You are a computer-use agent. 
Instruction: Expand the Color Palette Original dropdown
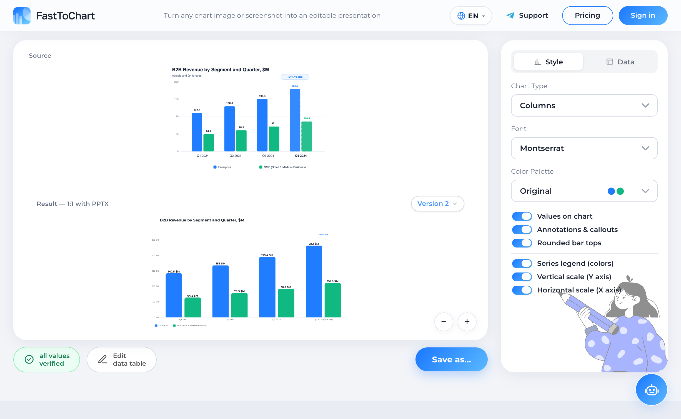(584, 191)
